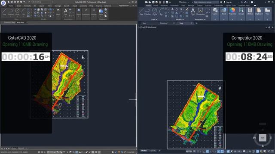
Task: Add a new document tab in Competitor
Action: click(196, 23)
